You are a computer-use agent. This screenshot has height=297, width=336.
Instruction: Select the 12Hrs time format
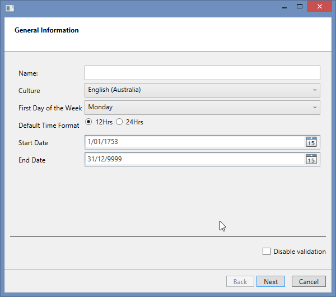[x=88, y=122]
